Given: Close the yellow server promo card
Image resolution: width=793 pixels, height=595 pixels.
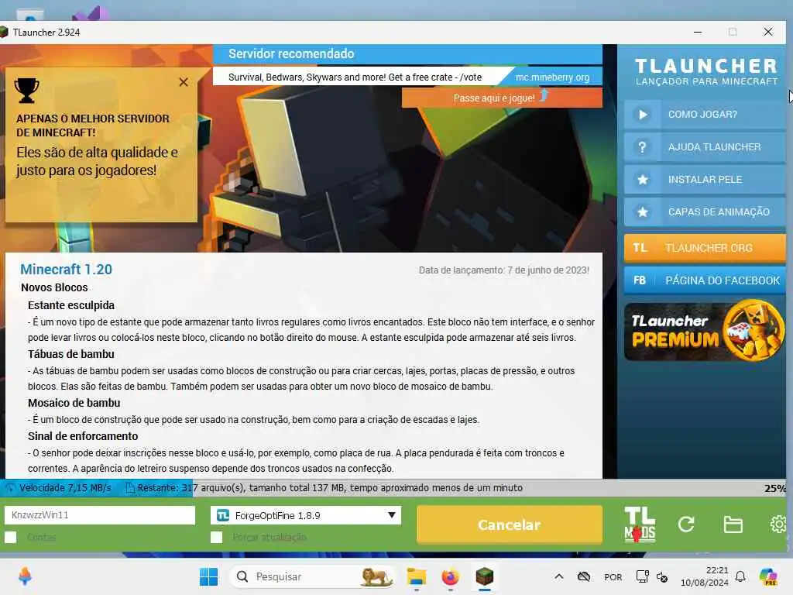Looking at the screenshot, I should tap(184, 82).
